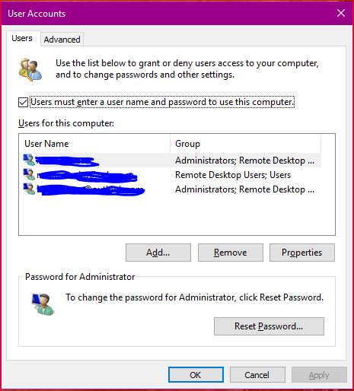Image resolution: width=354 pixels, height=391 pixels.
Task: Click the Cancel button
Action: pyautogui.click(x=257, y=375)
